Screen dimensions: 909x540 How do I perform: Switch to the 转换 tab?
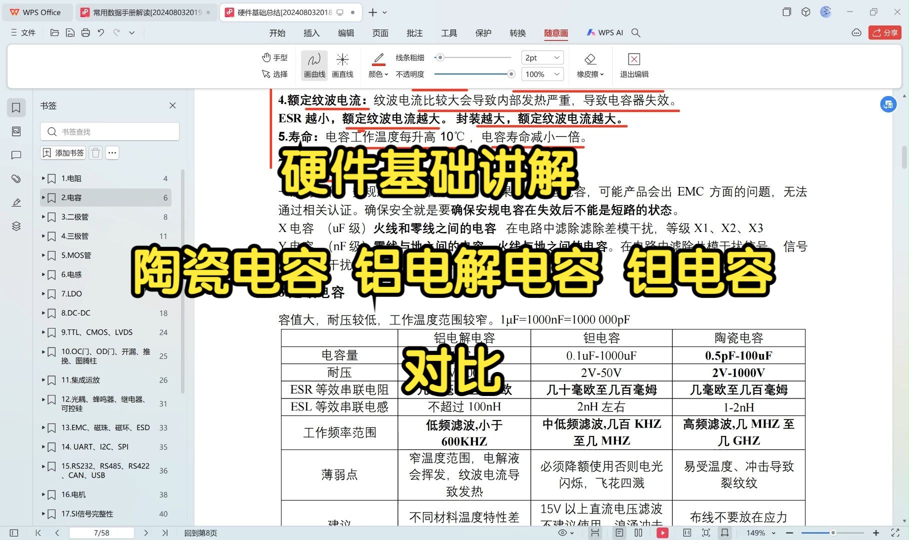click(x=517, y=32)
